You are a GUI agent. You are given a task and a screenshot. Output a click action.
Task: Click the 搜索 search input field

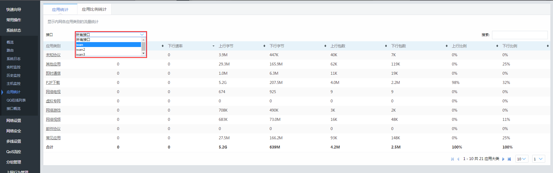click(519, 35)
